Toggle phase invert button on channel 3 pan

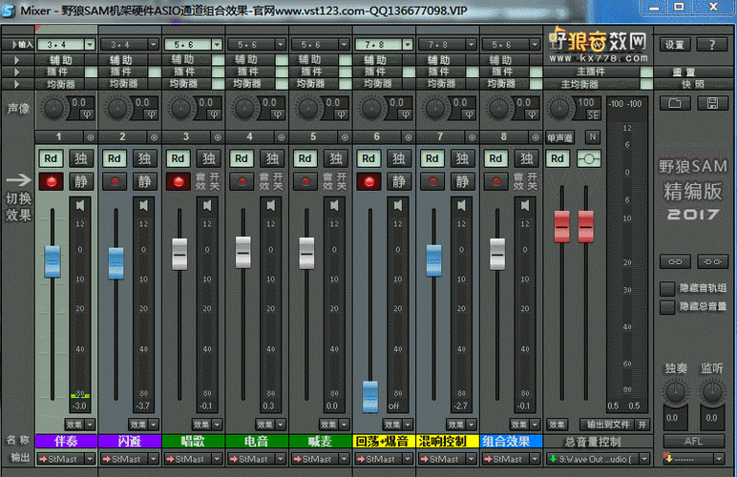click(214, 114)
